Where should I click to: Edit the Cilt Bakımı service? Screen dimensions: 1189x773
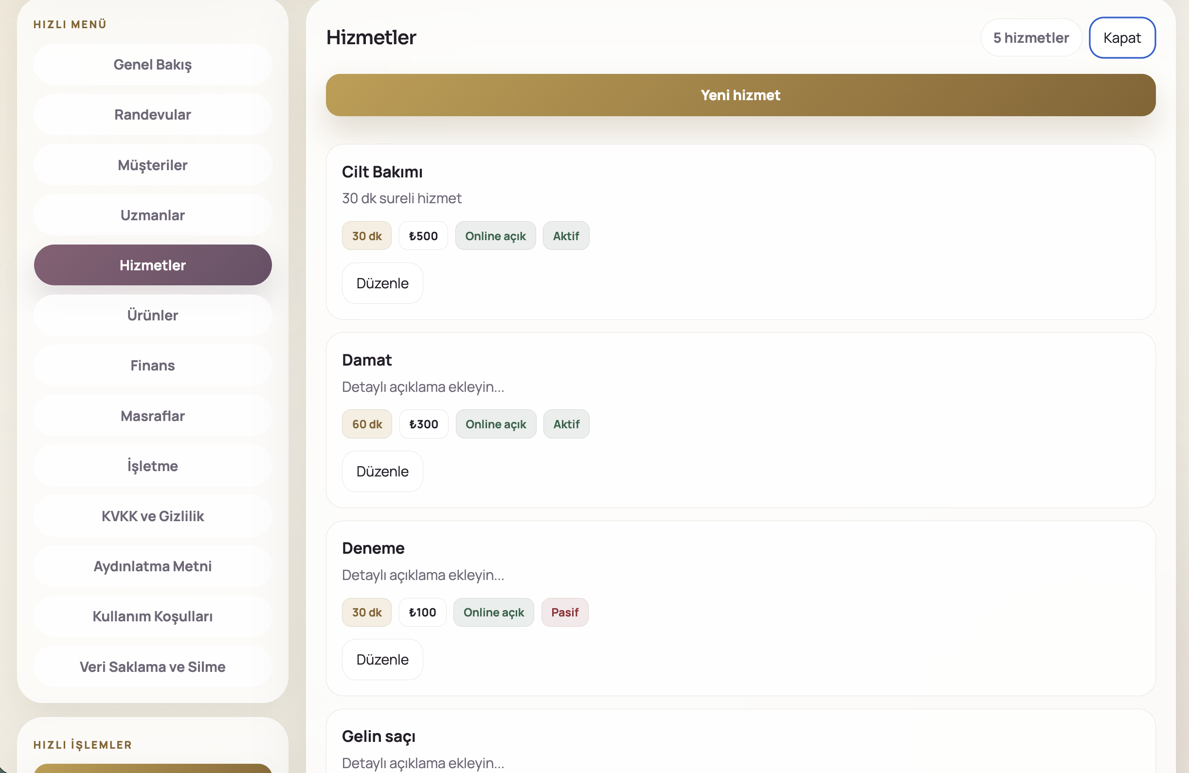(382, 283)
